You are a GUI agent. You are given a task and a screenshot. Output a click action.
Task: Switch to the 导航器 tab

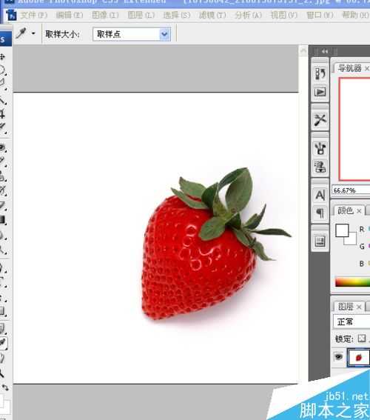click(349, 68)
